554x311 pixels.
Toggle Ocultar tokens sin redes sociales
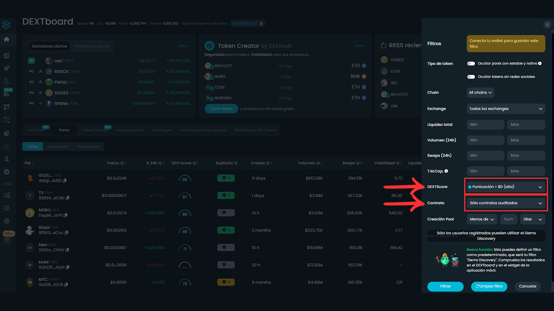point(471,77)
